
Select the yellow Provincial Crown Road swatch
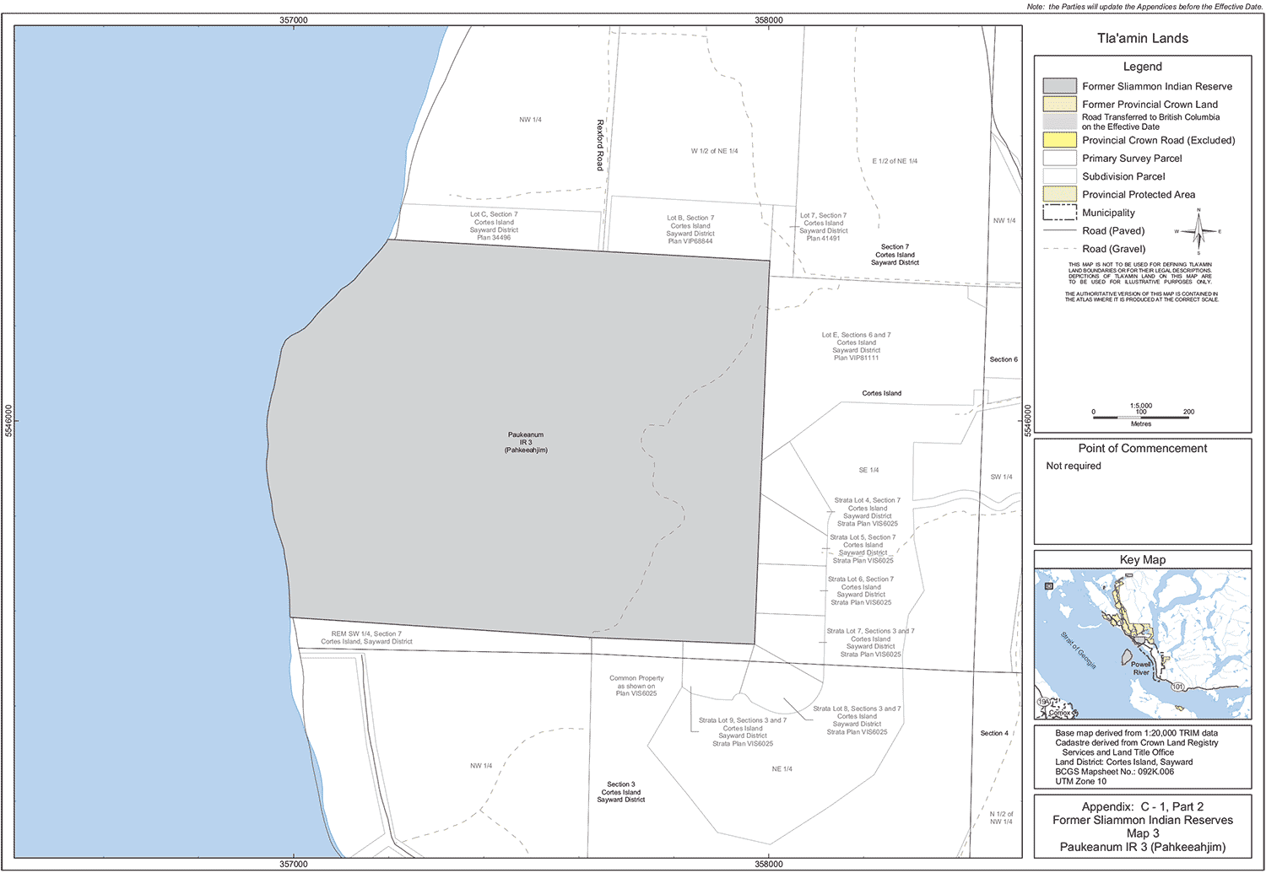1059,140
